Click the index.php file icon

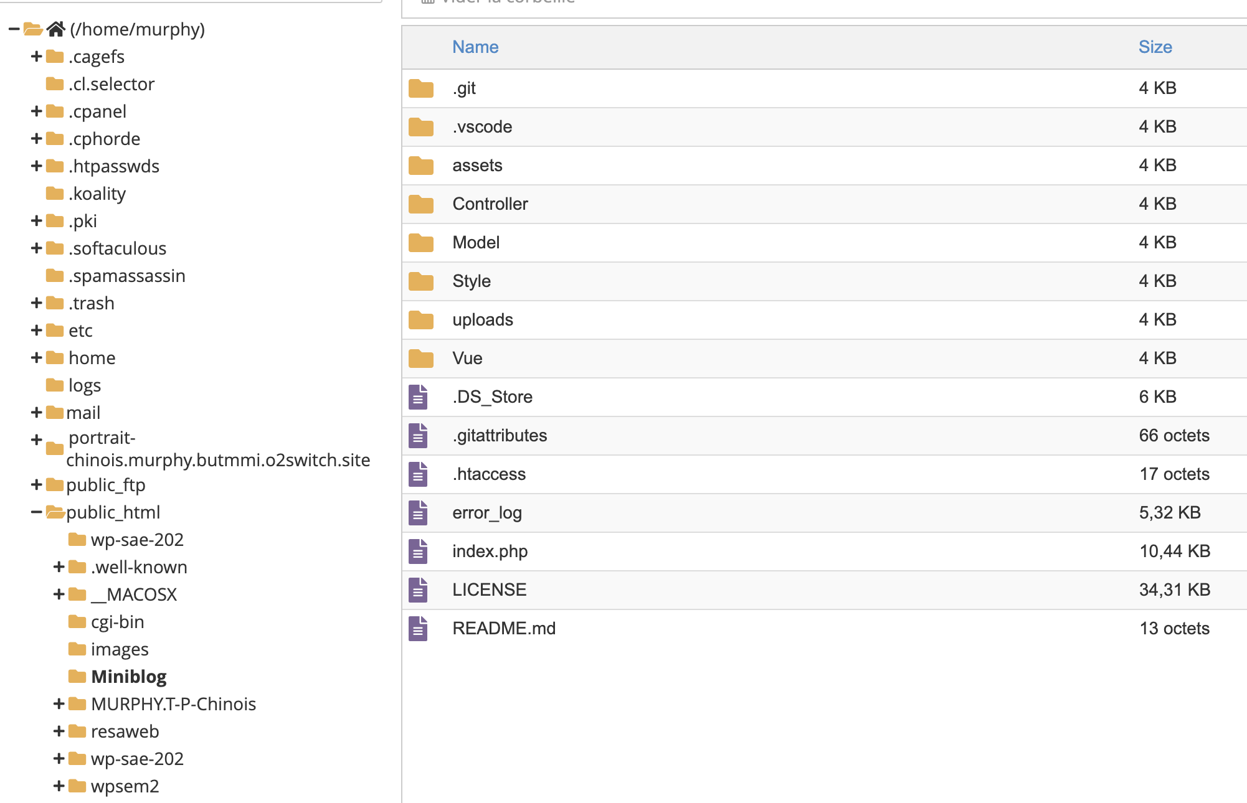(x=418, y=552)
